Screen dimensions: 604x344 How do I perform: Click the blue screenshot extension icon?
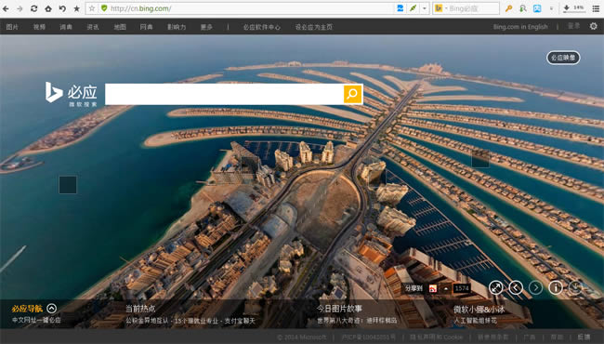[537, 8]
